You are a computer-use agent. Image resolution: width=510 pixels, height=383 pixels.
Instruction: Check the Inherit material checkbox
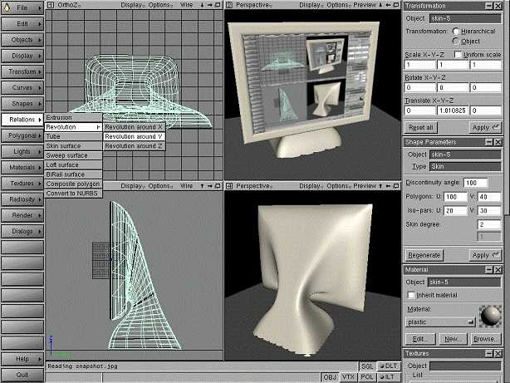(410, 294)
